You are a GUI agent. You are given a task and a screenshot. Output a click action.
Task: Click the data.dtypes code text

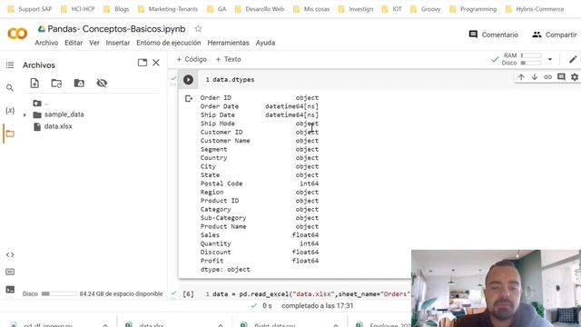(233, 80)
